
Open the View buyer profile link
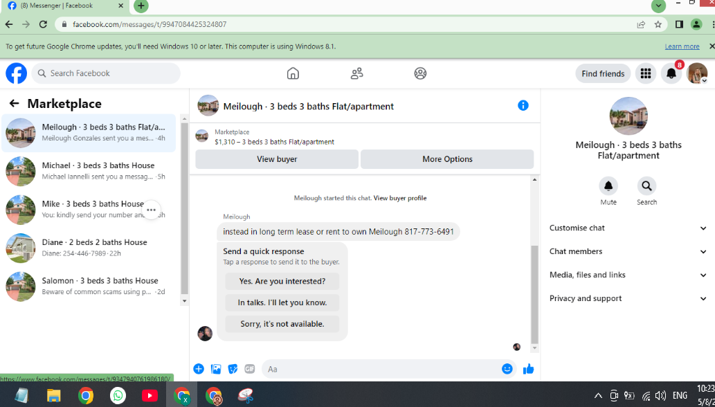(400, 198)
